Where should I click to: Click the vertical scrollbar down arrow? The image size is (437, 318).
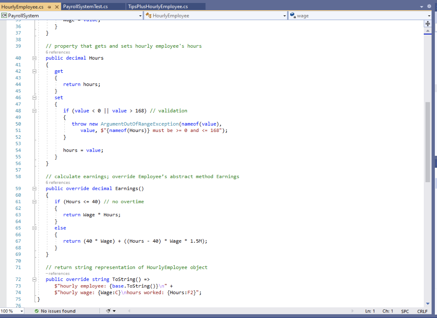(x=428, y=304)
